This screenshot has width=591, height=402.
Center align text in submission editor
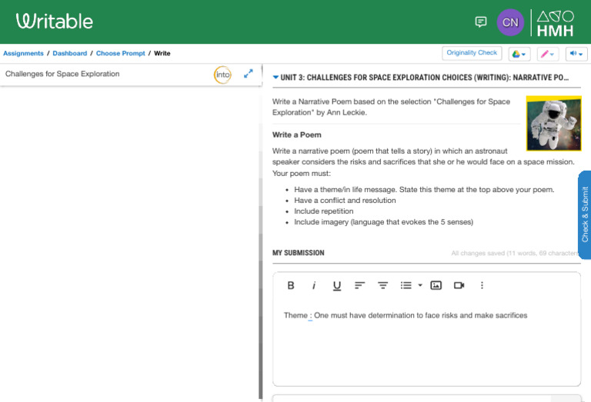pos(382,285)
